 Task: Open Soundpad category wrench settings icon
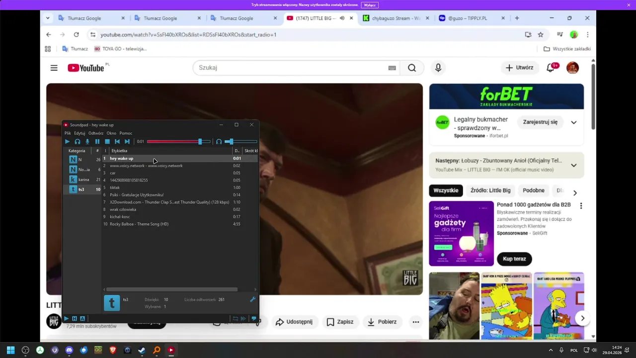pos(252,299)
